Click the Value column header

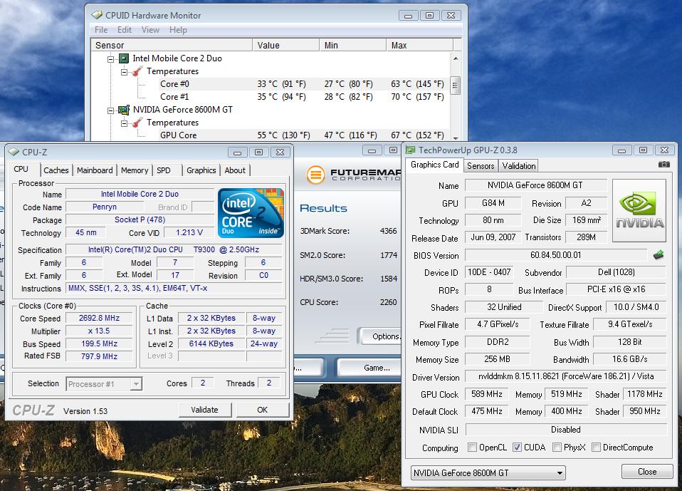coord(285,45)
